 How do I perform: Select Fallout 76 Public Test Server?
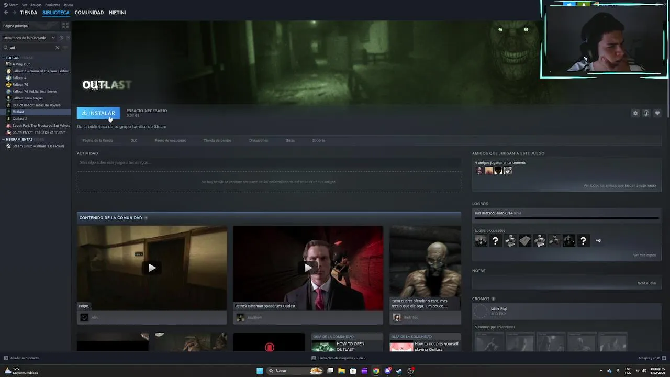click(x=36, y=92)
